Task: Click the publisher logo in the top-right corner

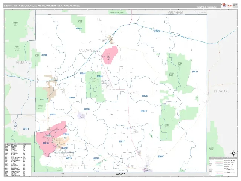Action: 227,5
